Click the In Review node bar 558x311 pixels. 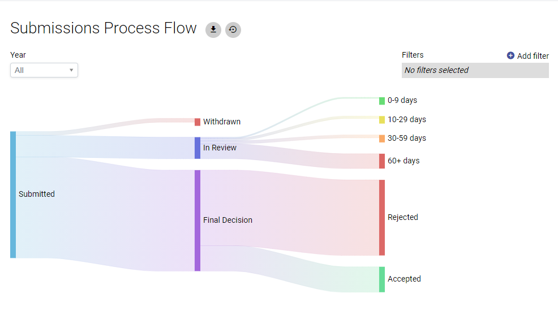(x=198, y=148)
